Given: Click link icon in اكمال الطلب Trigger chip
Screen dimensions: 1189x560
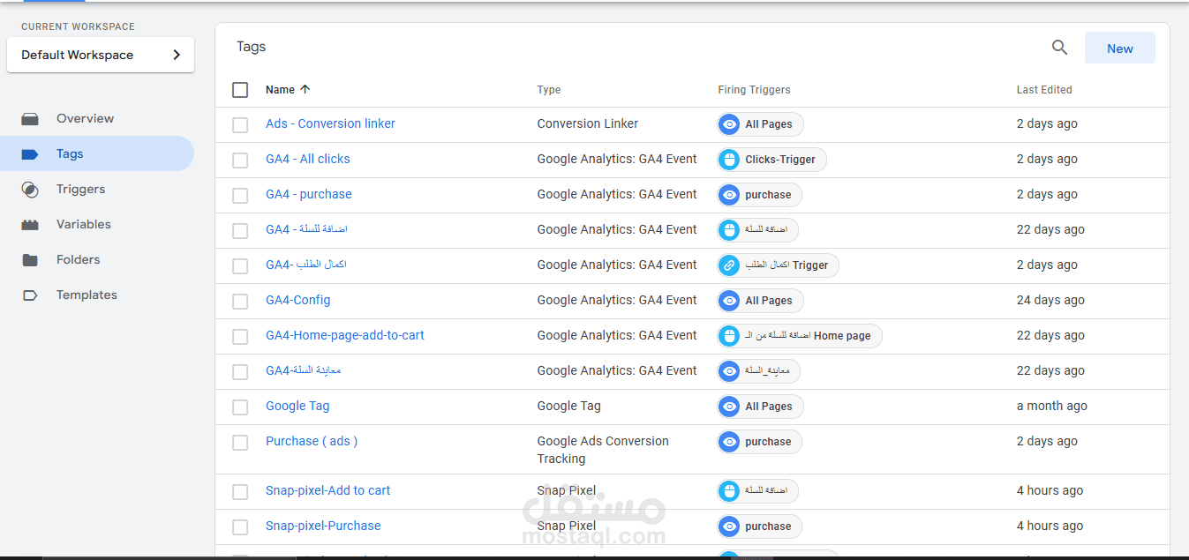Looking at the screenshot, I should (729, 265).
